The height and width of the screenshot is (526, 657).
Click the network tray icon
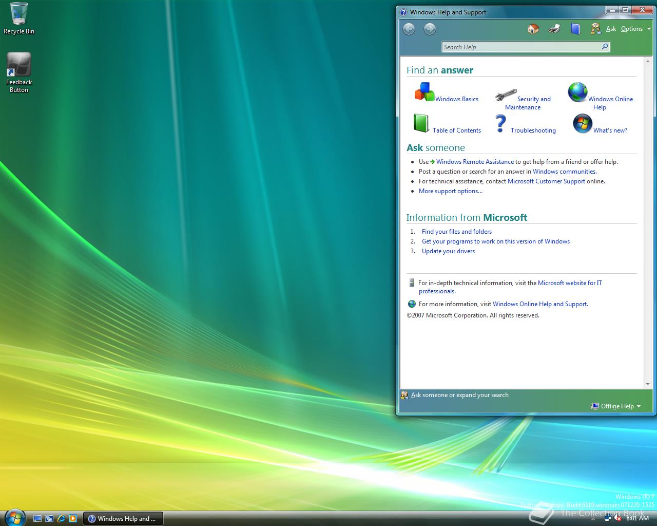608,518
